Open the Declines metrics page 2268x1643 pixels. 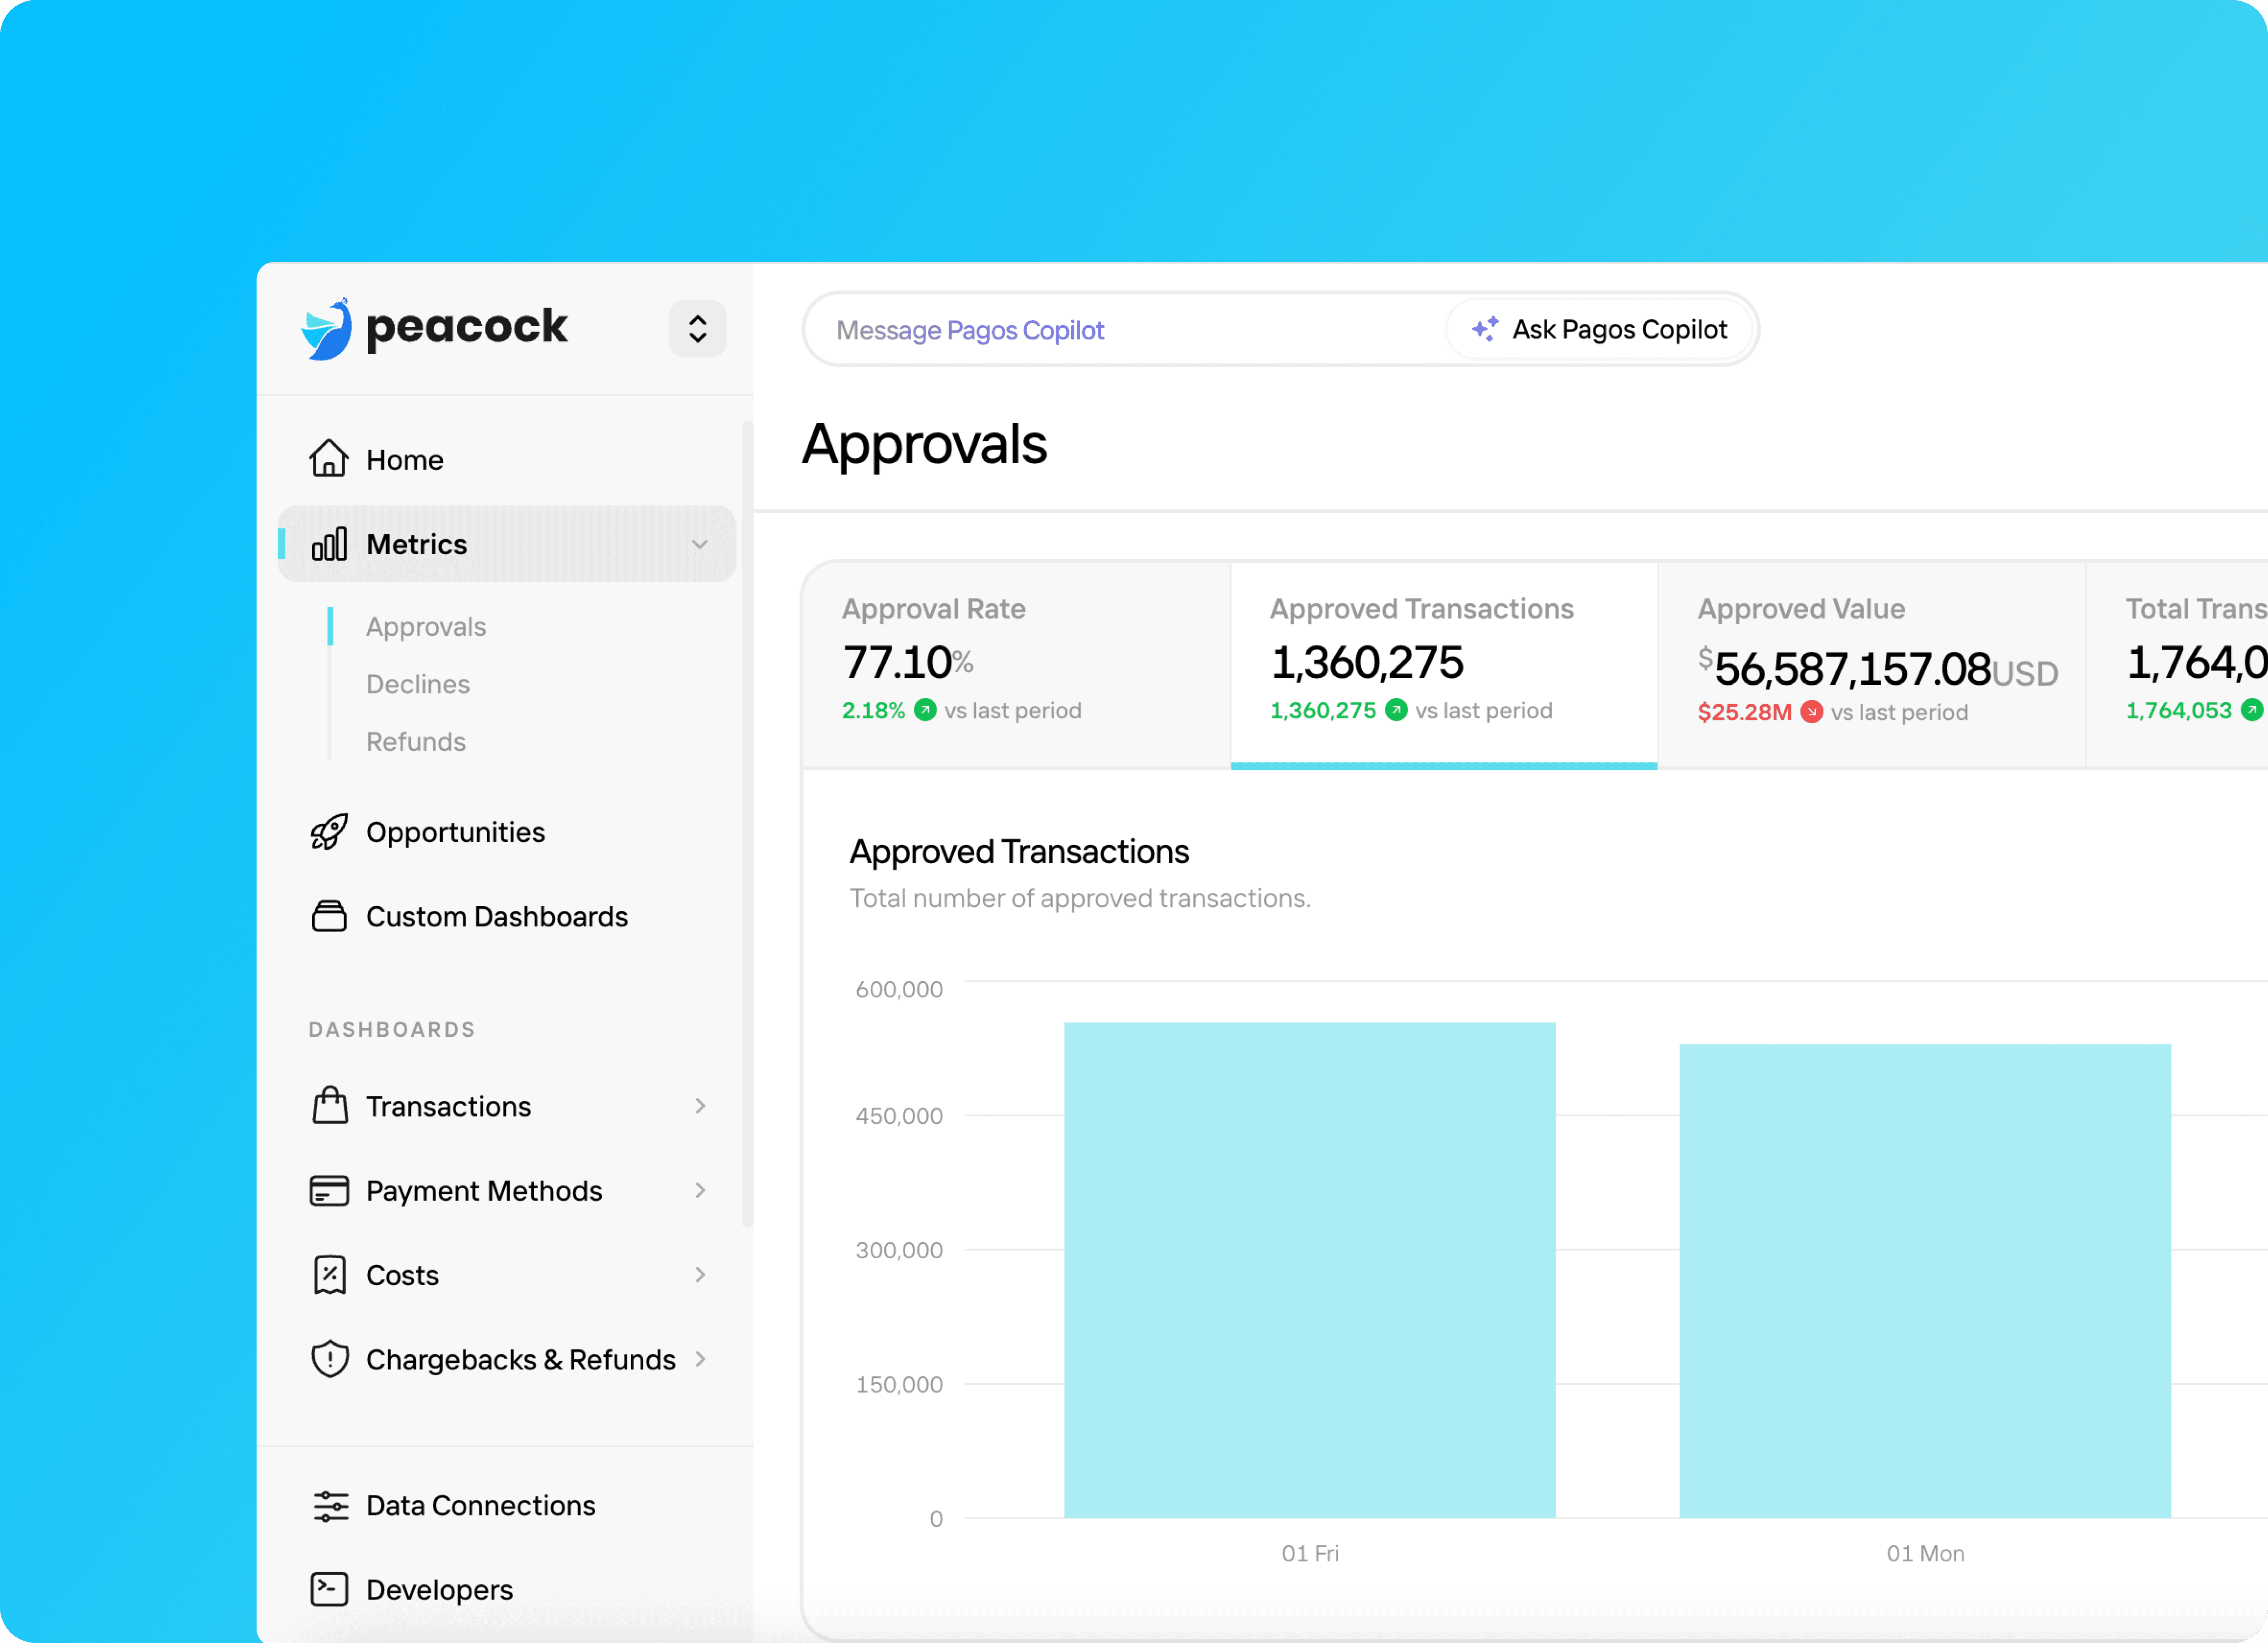[417, 683]
